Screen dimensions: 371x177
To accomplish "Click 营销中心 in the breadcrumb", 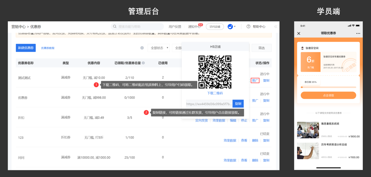I will point(18,27).
